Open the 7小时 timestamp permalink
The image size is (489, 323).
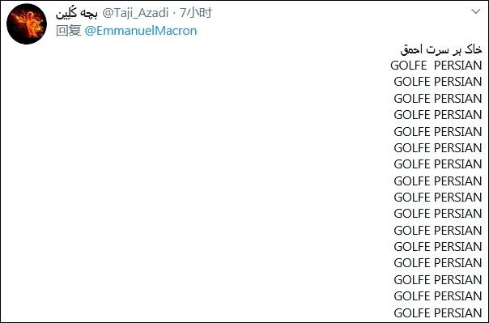coord(196,13)
